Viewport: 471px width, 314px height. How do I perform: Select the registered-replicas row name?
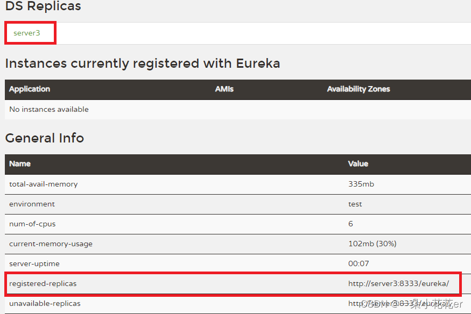(43, 284)
